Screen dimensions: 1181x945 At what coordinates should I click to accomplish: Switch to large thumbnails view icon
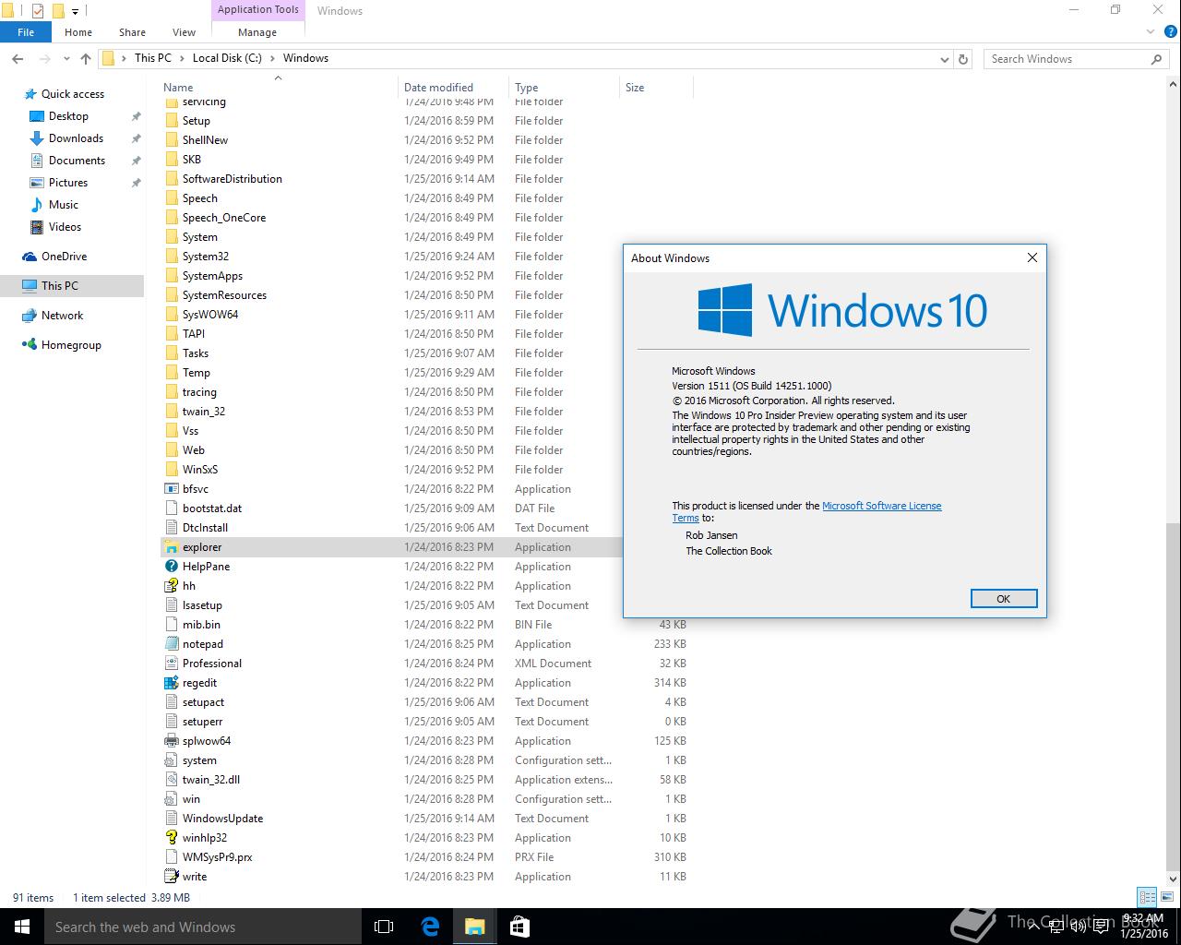pyautogui.click(x=1165, y=897)
